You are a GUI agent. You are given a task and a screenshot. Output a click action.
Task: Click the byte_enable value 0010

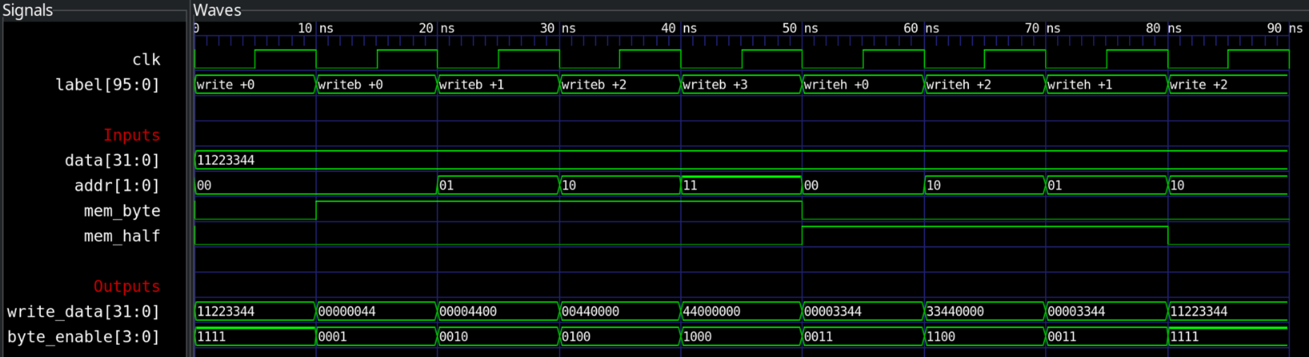point(498,337)
